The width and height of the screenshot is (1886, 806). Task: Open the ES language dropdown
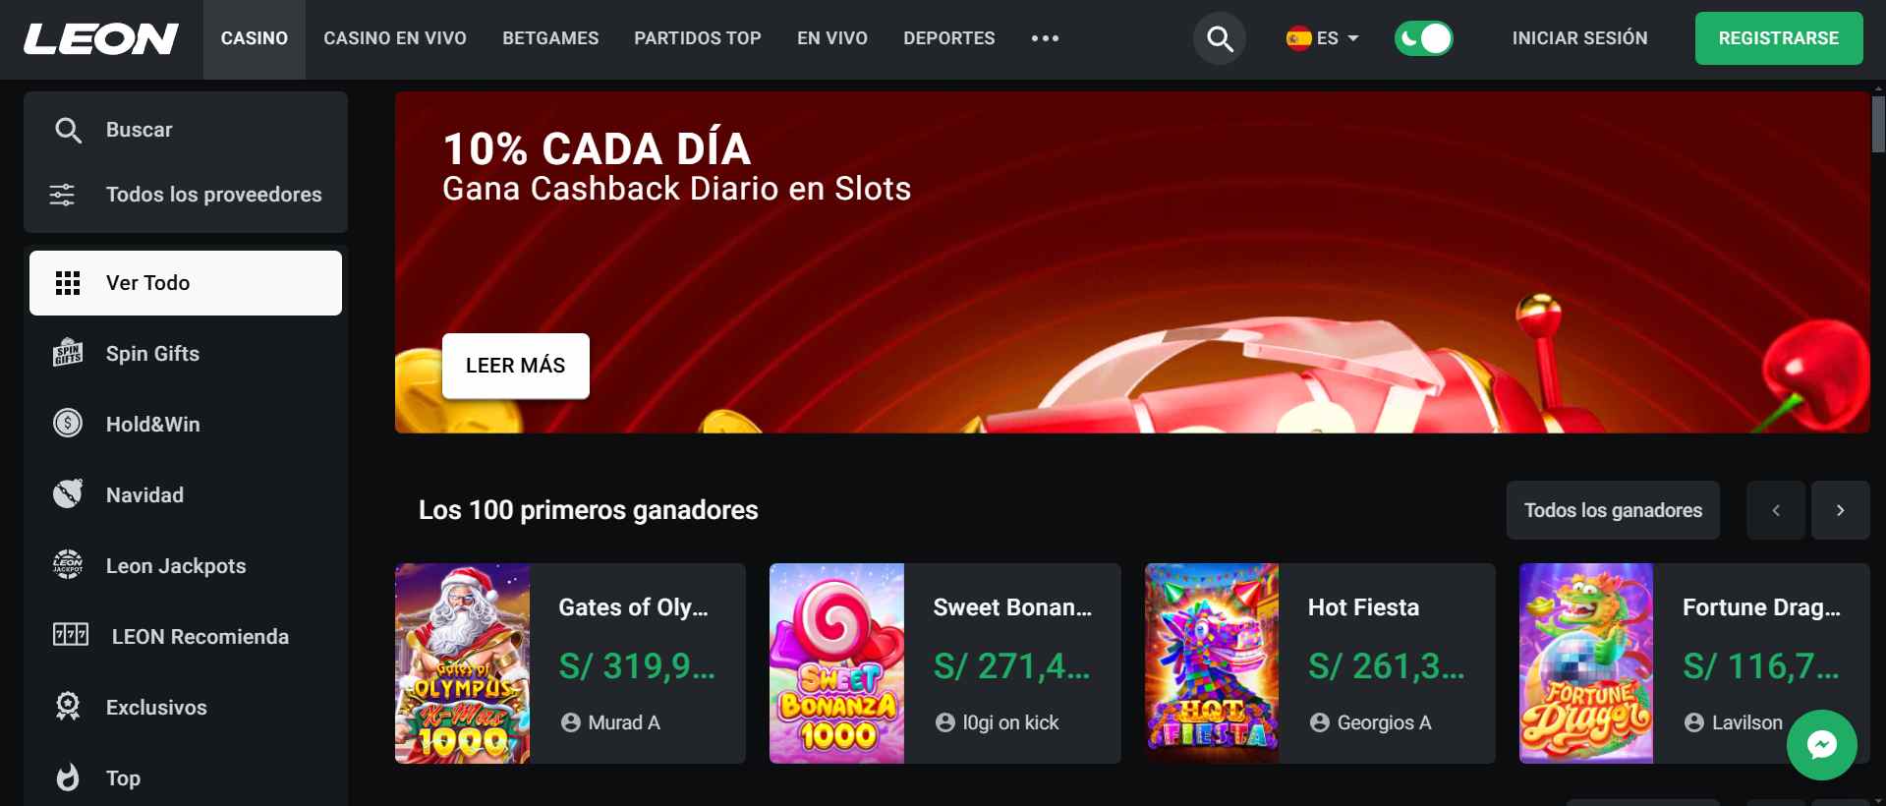coord(1323,38)
